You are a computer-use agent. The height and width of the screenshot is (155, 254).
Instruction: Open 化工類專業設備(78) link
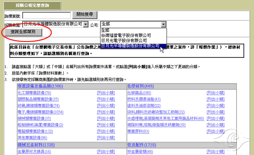34,93
